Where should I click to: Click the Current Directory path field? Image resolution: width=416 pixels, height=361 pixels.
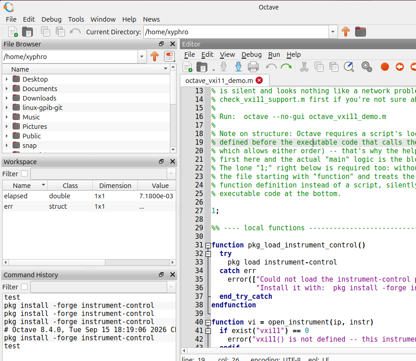coord(236,32)
